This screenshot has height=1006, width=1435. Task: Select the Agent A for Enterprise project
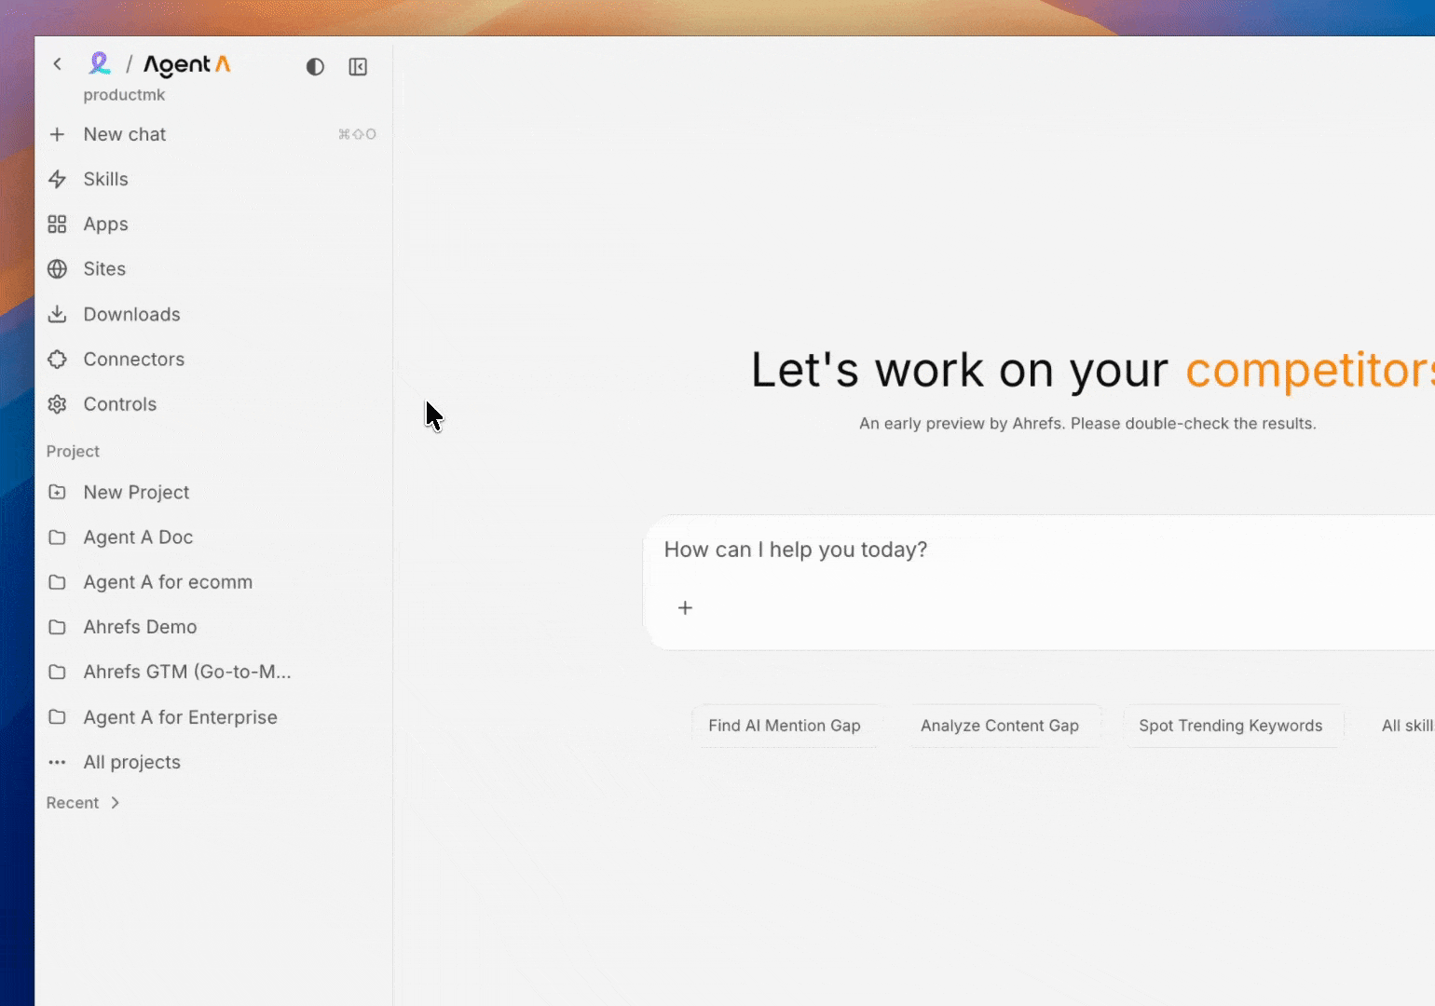[x=212, y=717]
